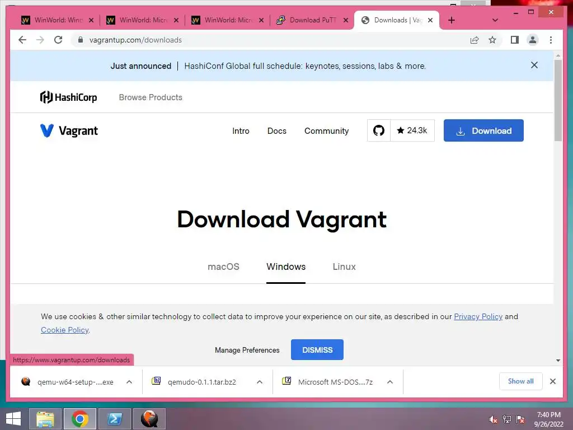The width and height of the screenshot is (573, 430).
Task: Dismiss the cookie notice
Action: [x=317, y=349]
